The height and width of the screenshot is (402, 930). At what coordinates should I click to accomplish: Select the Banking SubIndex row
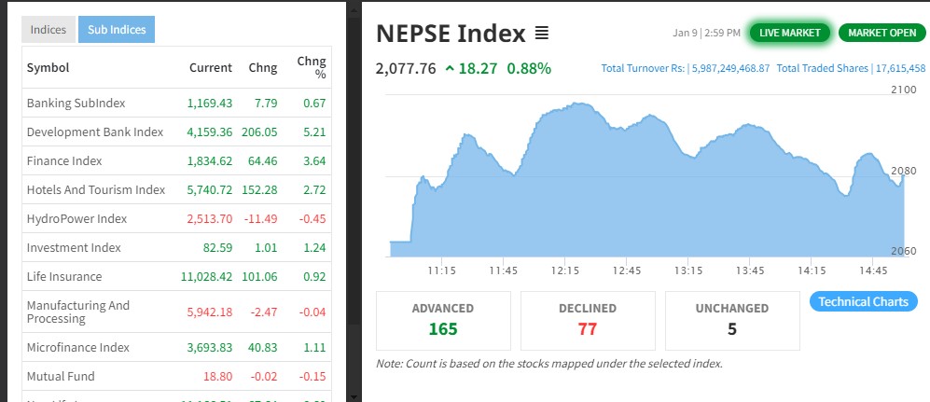coord(76,103)
